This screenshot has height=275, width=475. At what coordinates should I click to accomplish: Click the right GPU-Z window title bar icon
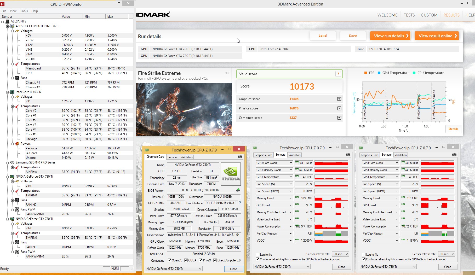point(361,148)
